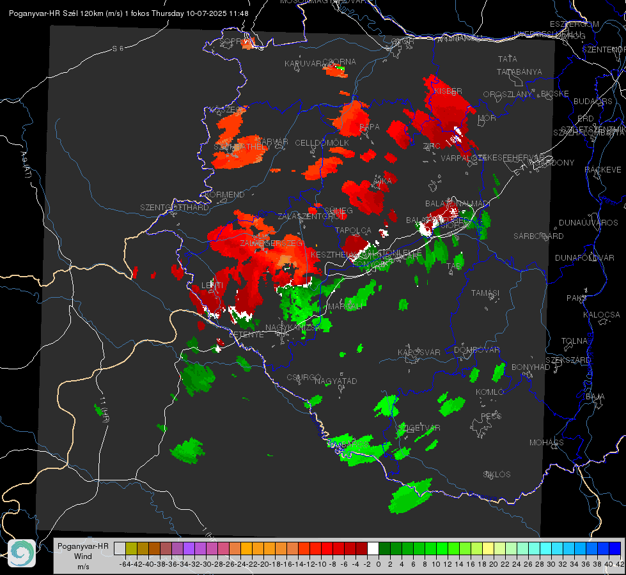
Task: Click the CELLDÖMÖLK label
Action: point(322,143)
